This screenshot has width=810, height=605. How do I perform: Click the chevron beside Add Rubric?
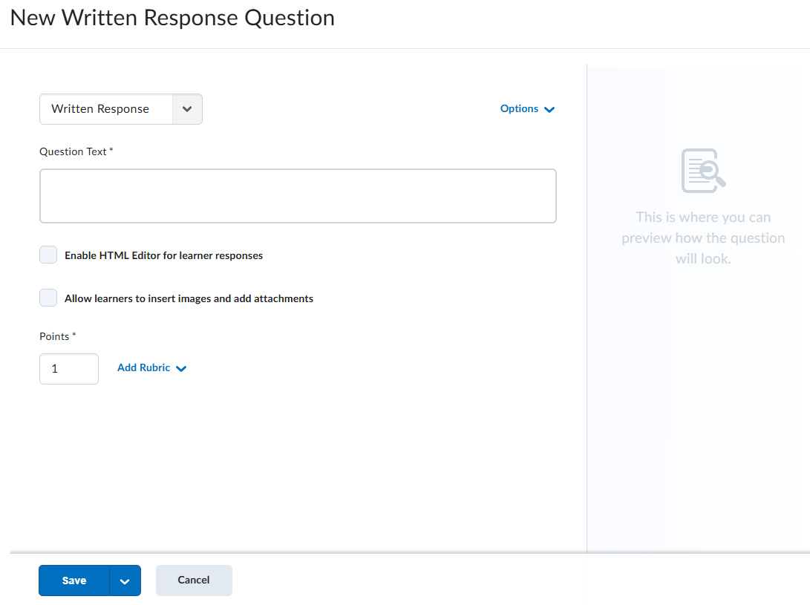click(x=183, y=367)
